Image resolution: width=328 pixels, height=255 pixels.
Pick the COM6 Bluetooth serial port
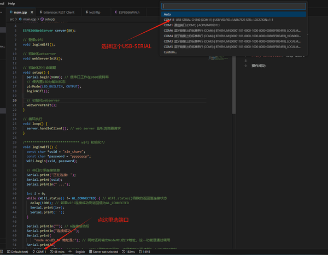233,31
